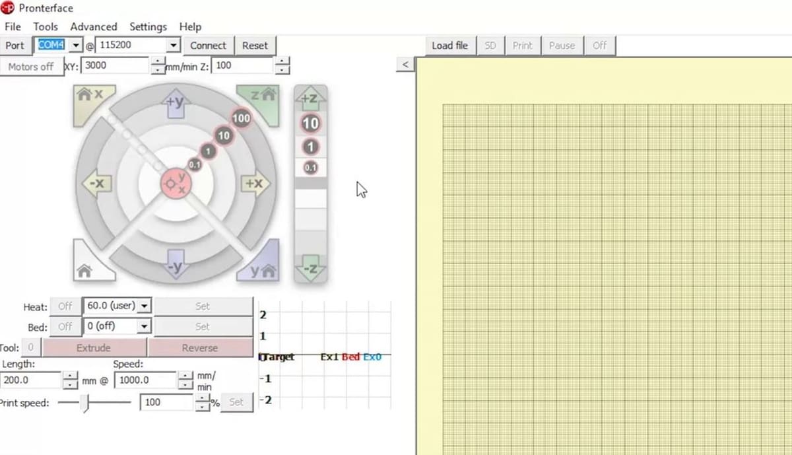This screenshot has width=792, height=455.
Task: Click the Print speed 100 field
Action: point(167,402)
